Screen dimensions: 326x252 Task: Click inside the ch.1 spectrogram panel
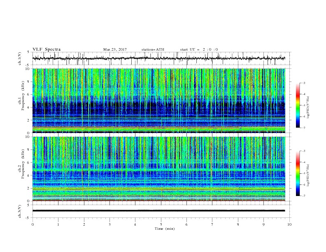(159, 100)
